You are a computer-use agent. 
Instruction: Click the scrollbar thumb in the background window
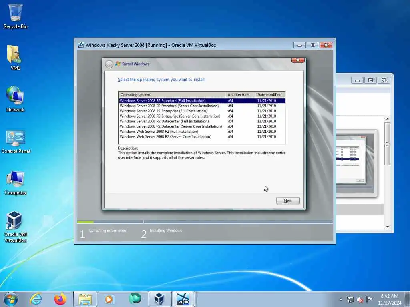[388, 144]
